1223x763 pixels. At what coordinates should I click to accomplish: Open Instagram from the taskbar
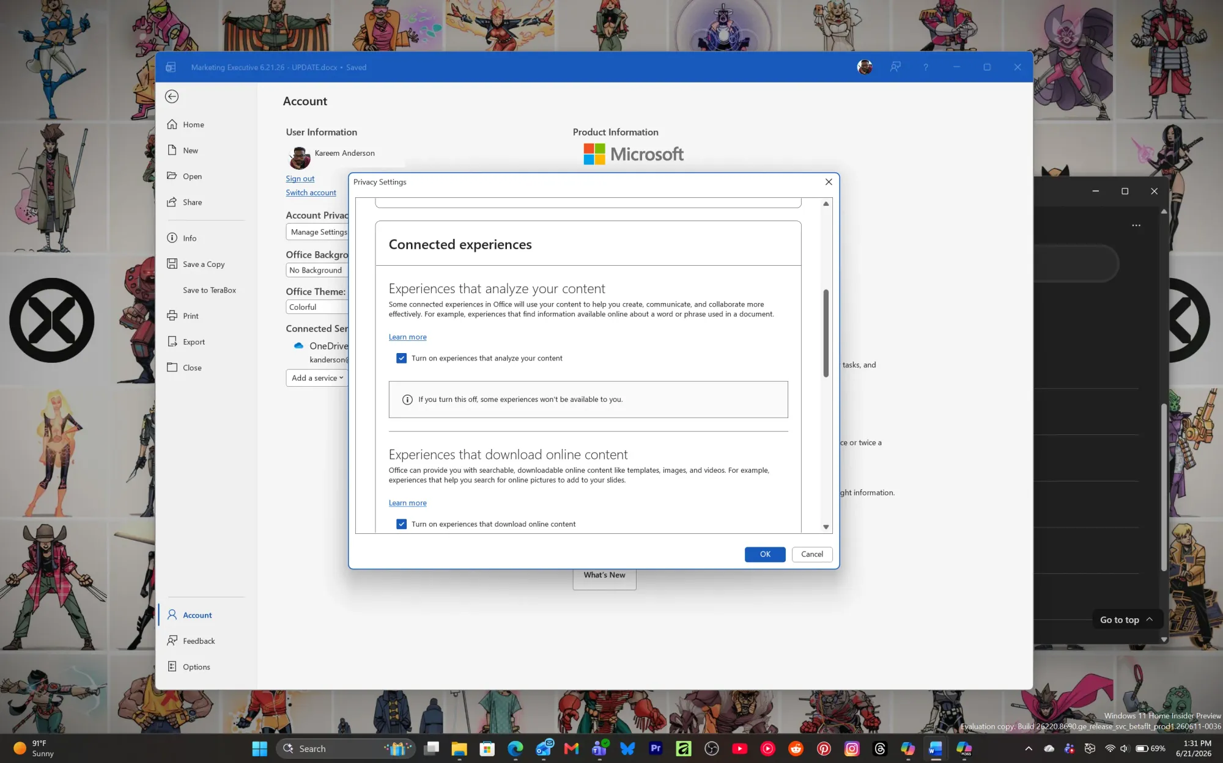coord(852,748)
